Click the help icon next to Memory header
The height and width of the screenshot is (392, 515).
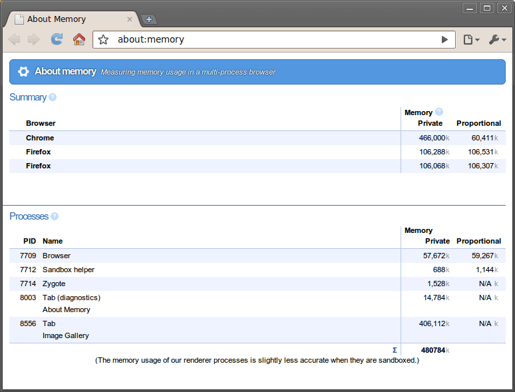pos(439,112)
